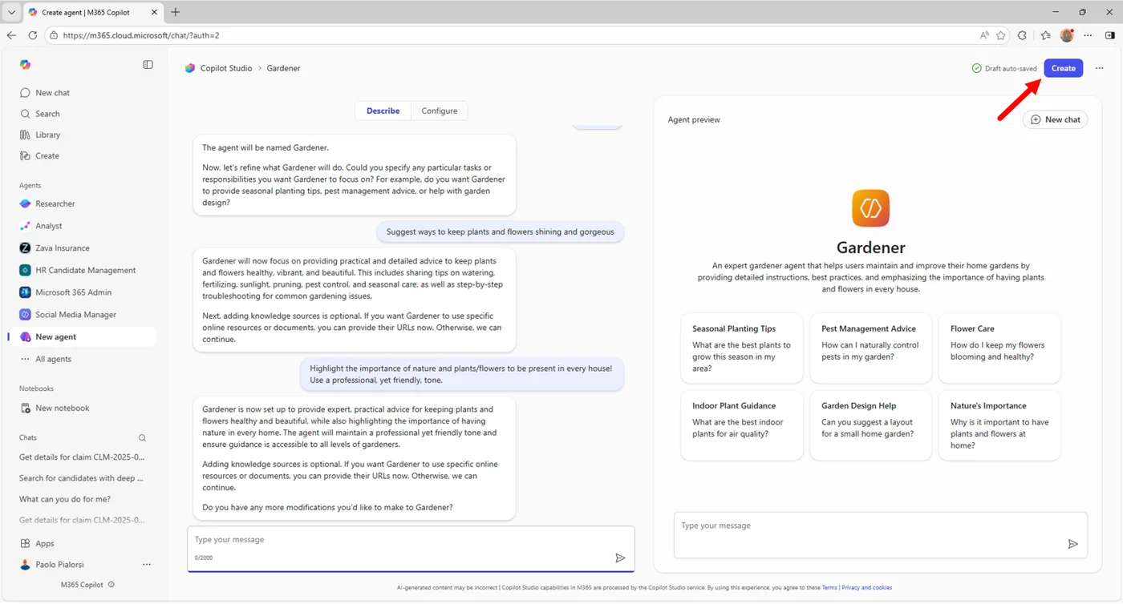Open 'Search for candidates with deep' chat
1123x604 pixels.
tap(82, 478)
